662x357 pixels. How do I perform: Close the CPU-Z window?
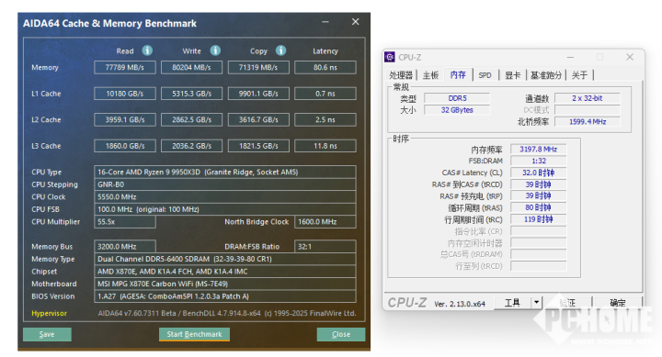(630, 57)
